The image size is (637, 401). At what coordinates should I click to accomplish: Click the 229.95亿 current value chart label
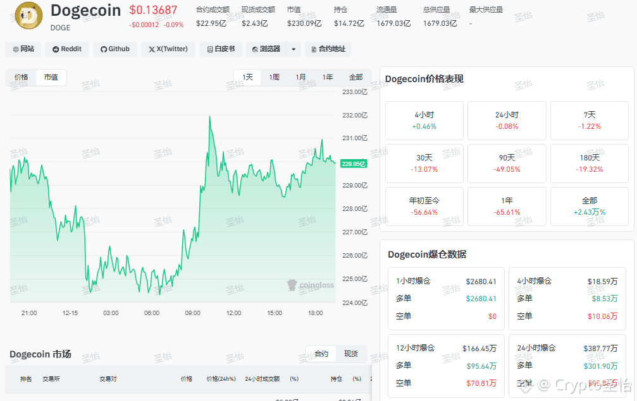tap(354, 164)
